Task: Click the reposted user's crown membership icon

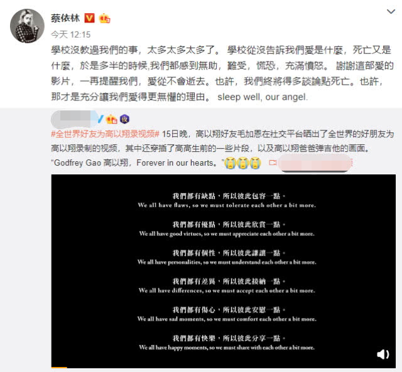Action: pos(112,119)
